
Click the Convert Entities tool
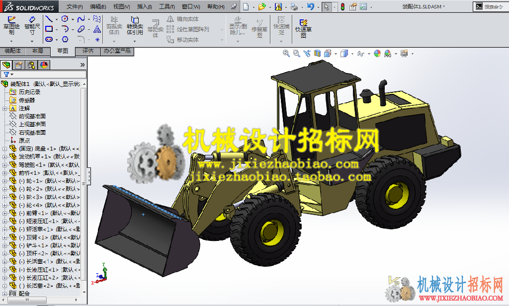pos(135,26)
